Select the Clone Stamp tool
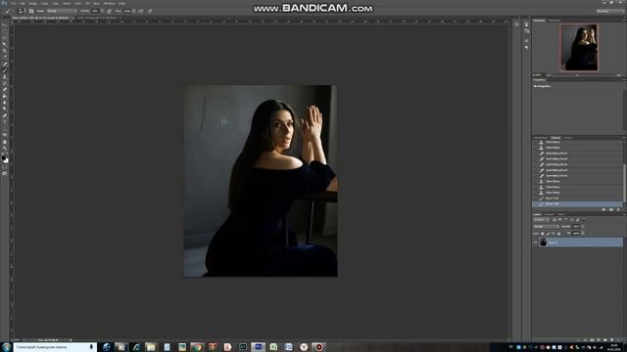The image size is (627, 352). 5,76
